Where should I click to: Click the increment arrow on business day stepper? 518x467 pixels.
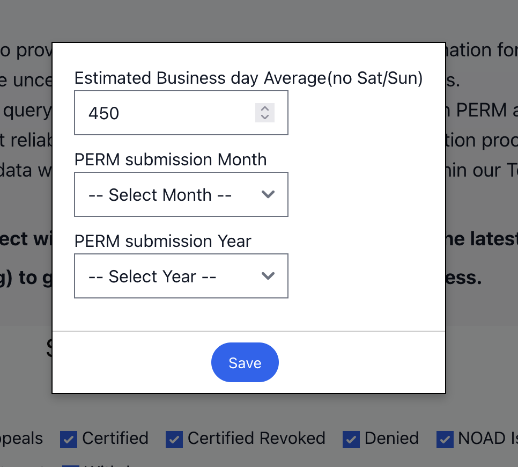coord(264,108)
